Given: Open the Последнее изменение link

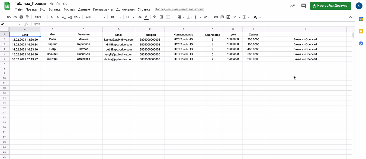Looking at the screenshot, I should (179, 9).
